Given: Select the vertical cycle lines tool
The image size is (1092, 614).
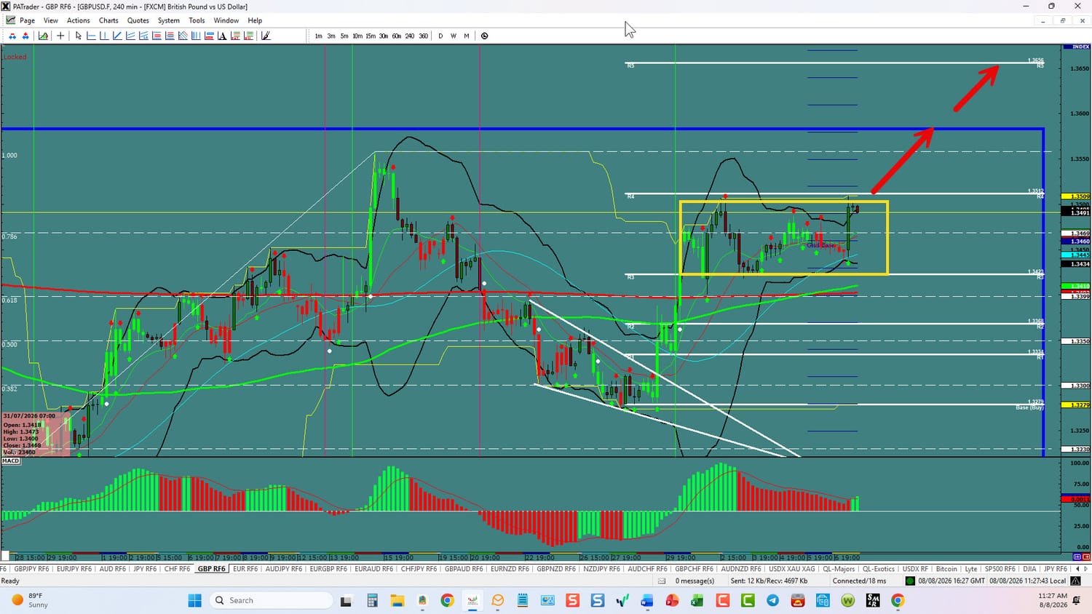Looking at the screenshot, I should click(196, 36).
